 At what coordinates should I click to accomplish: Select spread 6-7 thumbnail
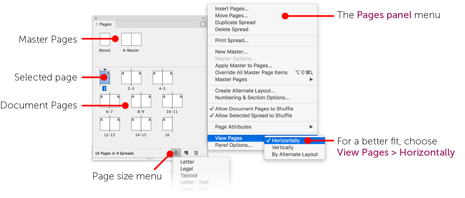point(110,101)
